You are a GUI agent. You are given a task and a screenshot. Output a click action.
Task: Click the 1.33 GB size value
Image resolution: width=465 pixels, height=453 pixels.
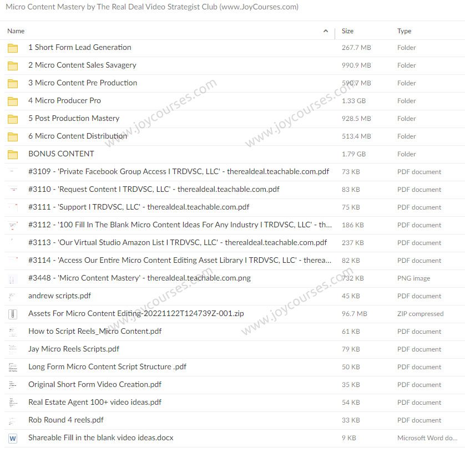[x=353, y=101]
